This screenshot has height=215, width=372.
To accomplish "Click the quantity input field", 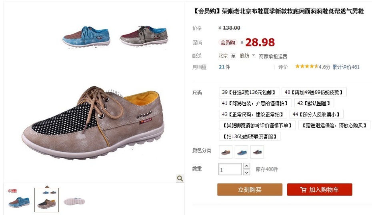I will (x=230, y=169).
